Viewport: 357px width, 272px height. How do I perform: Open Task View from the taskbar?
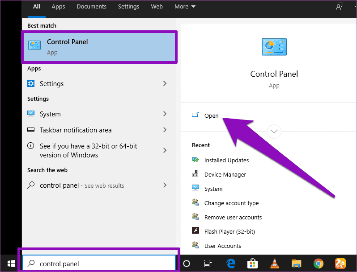click(208, 264)
